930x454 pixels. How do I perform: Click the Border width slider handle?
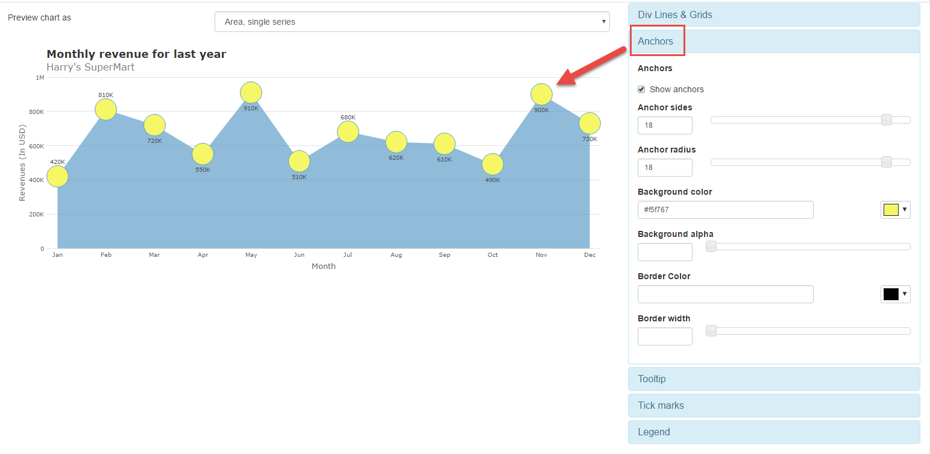pyautogui.click(x=711, y=330)
